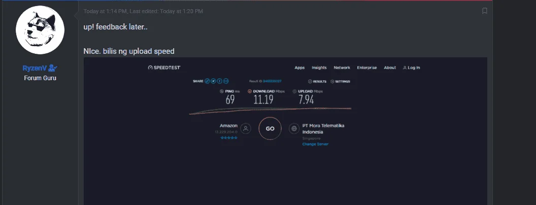
Task: Open the RyzenV username profile link
Action: pyautogui.click(x=35, y=69)
